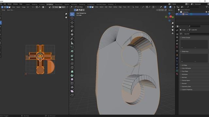Toggle perspective/orthographic grid icon in viewport
209x117 pixels.
click(173, 33)
